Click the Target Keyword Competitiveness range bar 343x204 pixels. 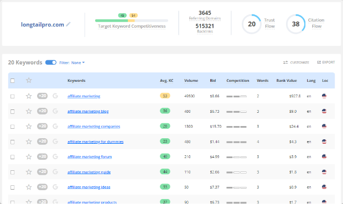coord(132,21)
